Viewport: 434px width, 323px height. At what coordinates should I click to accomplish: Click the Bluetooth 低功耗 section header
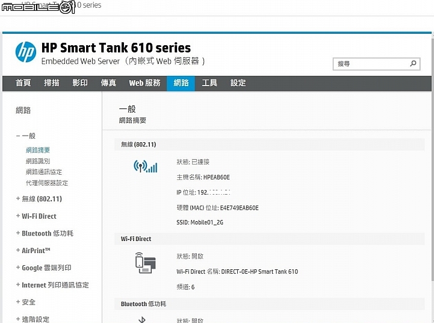point(269,304)
